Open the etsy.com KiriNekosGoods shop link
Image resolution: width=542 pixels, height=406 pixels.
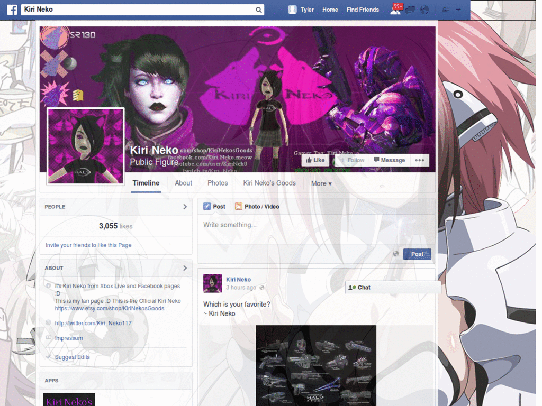click(109, 308)
